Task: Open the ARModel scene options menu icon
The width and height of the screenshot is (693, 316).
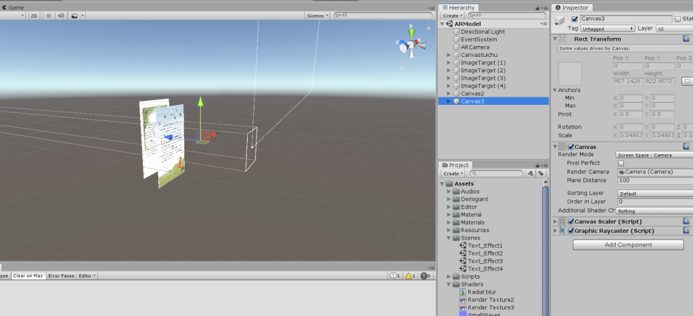Action: pos(543,24)
